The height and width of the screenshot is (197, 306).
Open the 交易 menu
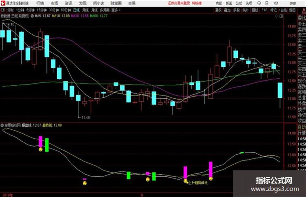click(x=132, y=3)
